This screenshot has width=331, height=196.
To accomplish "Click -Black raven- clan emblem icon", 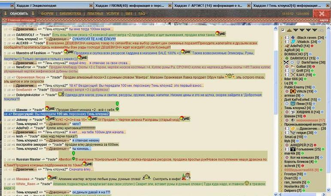I will [x=293, y=37].
